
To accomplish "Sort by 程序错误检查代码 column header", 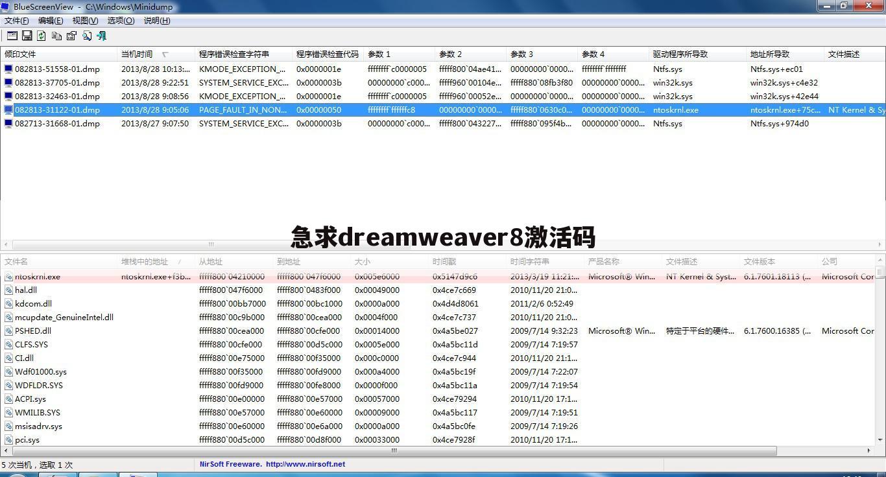I will [328, 54].
